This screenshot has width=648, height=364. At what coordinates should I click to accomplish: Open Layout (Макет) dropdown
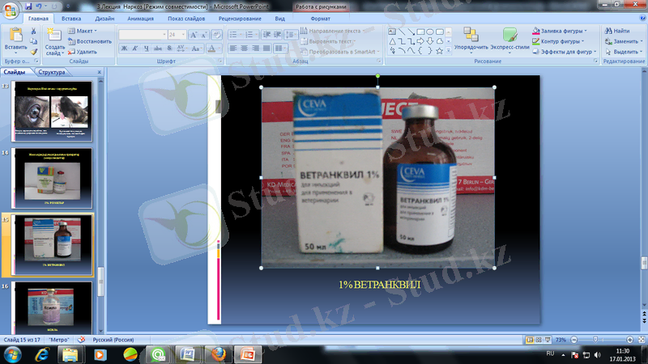point(83,31)
